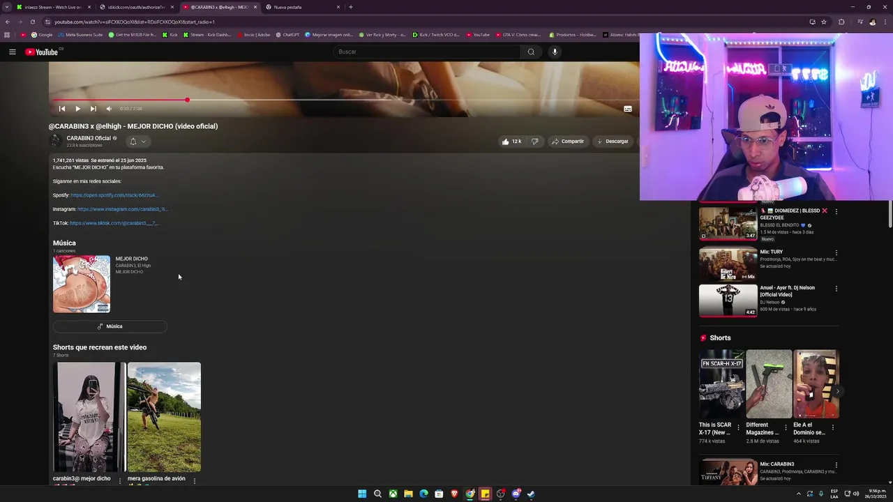
Task: Open the 'carabin3@ mejor dicho' short
Action: [x=89, y=417]
